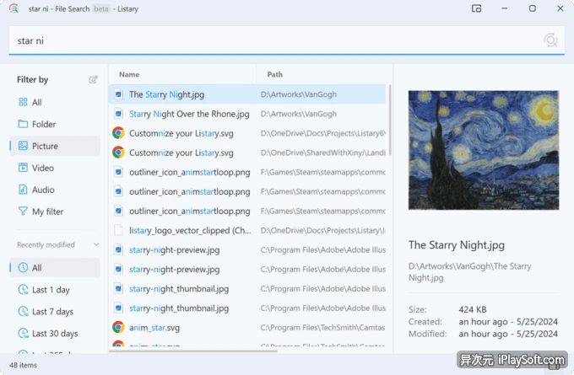The image size is (574, 375).
Task: Sort results by the Name column header
Action: tap(129, 74)
